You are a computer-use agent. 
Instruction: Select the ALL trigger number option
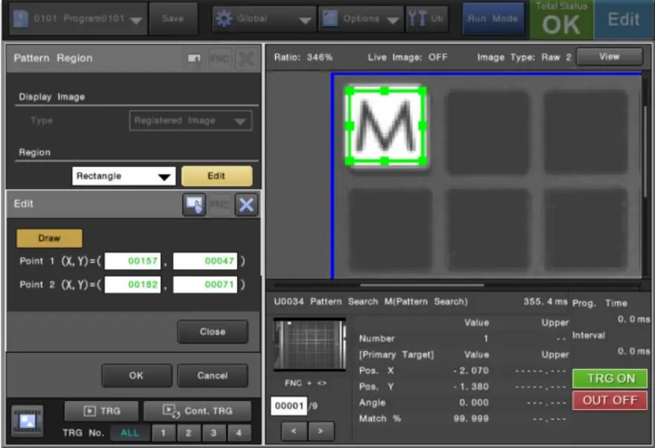[129, 433]
